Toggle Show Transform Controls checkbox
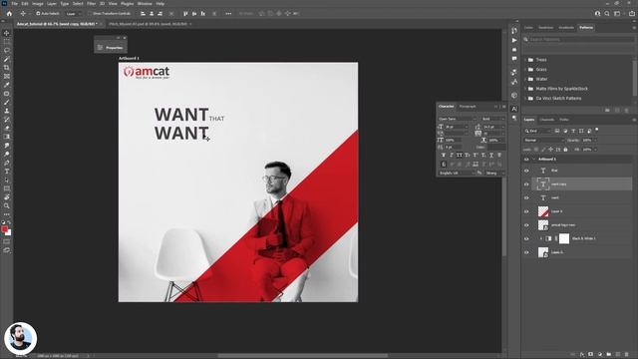 (x=90, y=13)
